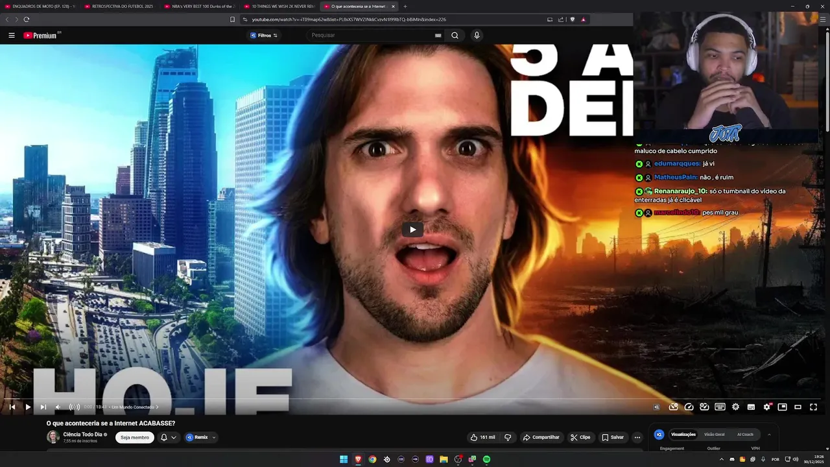This screenshot has height=467, width=830.
Task: Click the keyboard shortcuts icon in player
Action: (x=720, y=407)
